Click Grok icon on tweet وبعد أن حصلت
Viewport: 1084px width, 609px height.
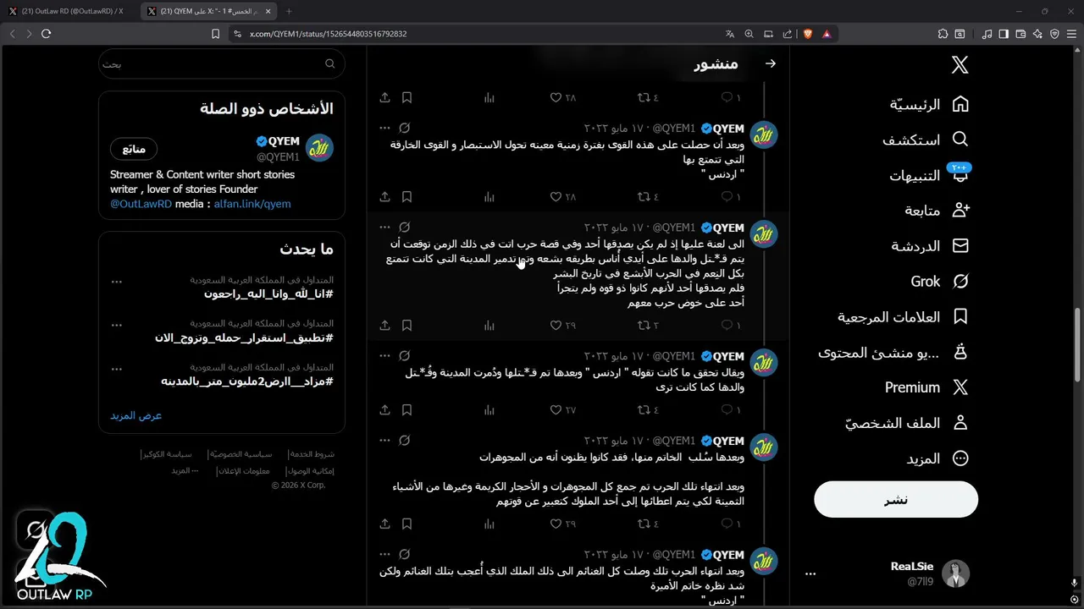point(405,129)
